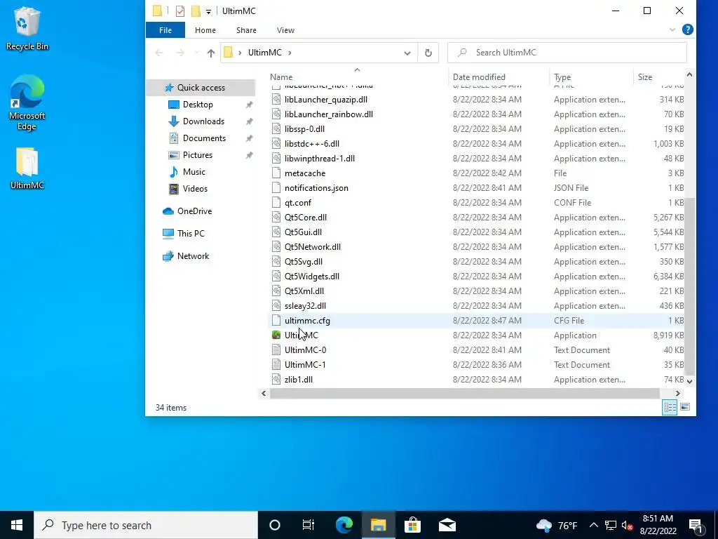Viewport: 718px width, 539px height.
Task: Select Quick access in navigation pane
Action: tap(201, 88)
